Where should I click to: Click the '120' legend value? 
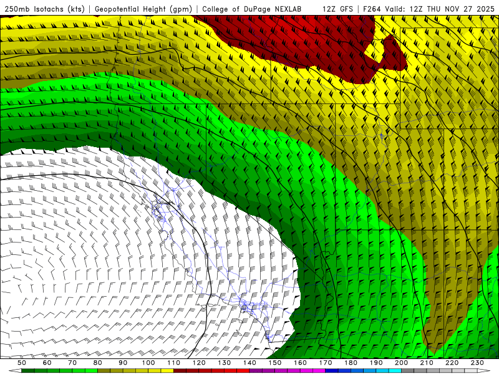[x=199, y=363]
